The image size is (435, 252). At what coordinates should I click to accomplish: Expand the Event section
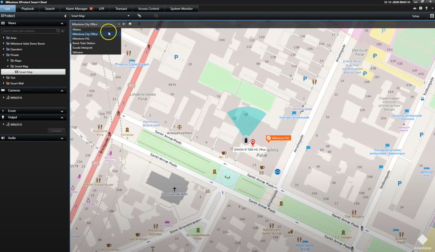62,111
